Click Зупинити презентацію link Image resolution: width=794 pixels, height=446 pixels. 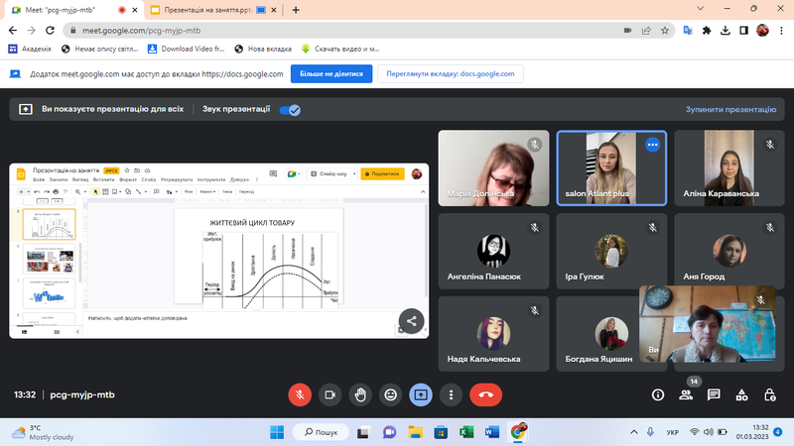pyautogui.click(x=729, y=110)
